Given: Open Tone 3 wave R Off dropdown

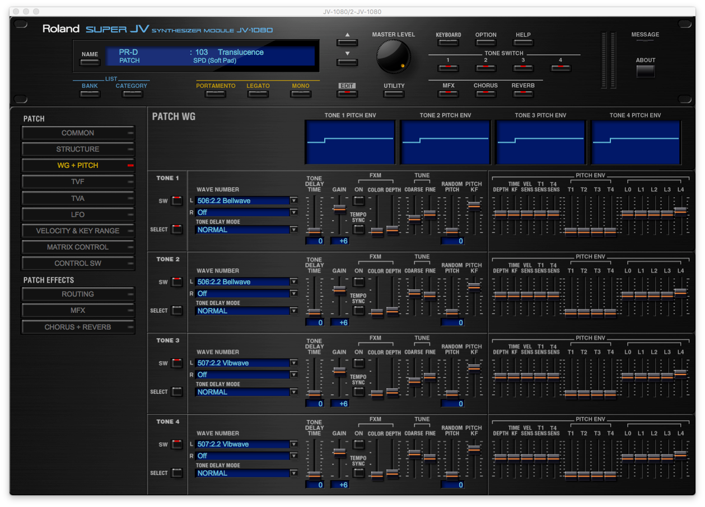Looking at the screenshot, I should coord(246,375).
